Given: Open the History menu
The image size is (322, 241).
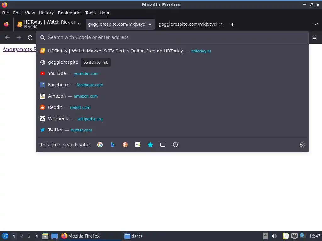Looking at the screenshot, I should (47, 13).
